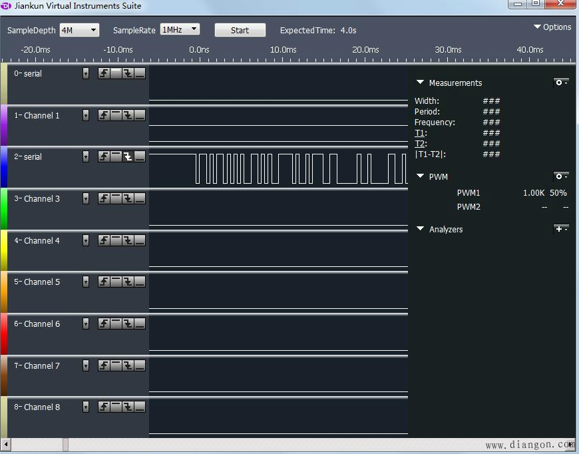Viewport: 579px width, 454px height.
Task: Toggle rising edge trigger on Channel 8
Action: [x=104, y=407]
